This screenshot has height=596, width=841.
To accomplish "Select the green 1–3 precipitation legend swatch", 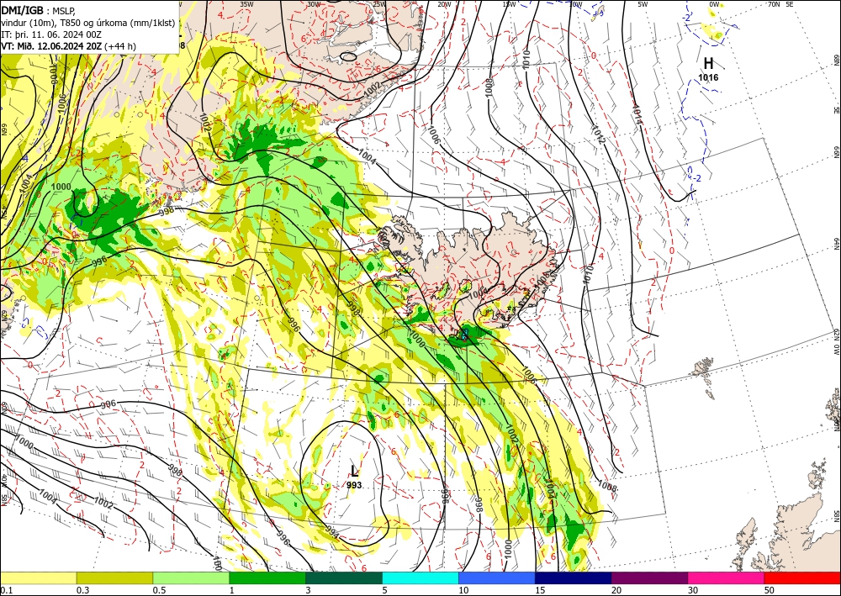I will [x=267, y=578].
